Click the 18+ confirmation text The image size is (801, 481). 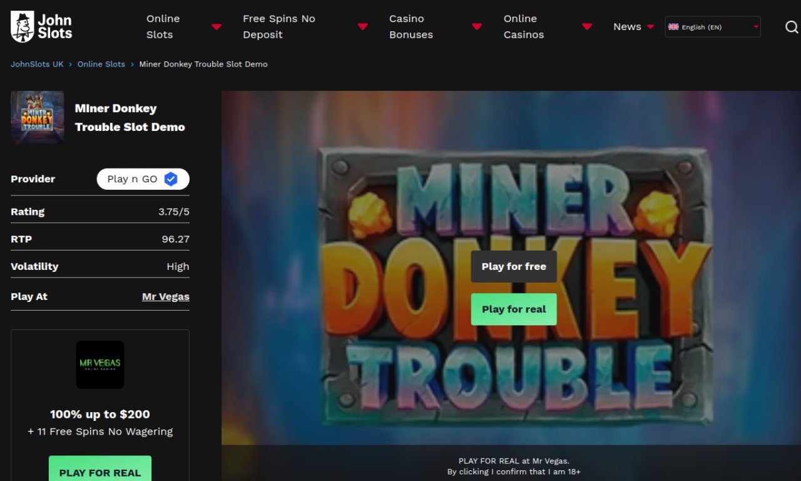514,472
